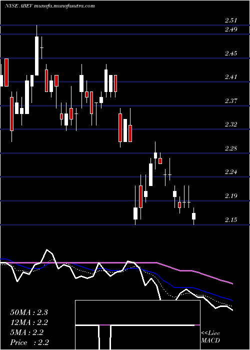Click the 2.37 price axis label

[x=231, y=101]
